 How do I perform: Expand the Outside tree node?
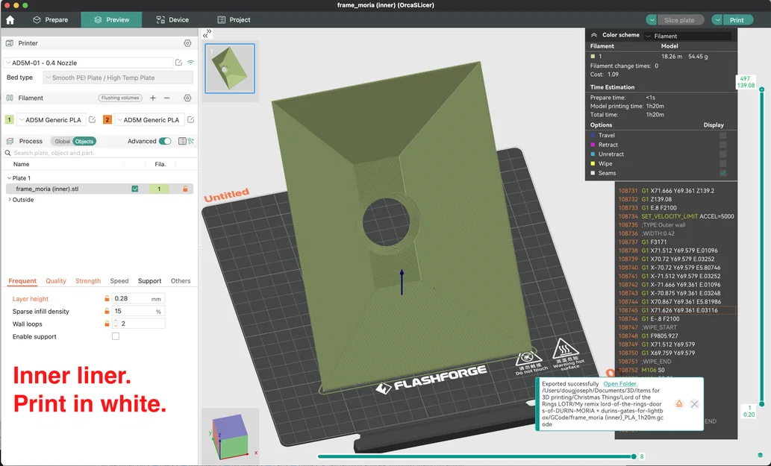tap(9, 200)
